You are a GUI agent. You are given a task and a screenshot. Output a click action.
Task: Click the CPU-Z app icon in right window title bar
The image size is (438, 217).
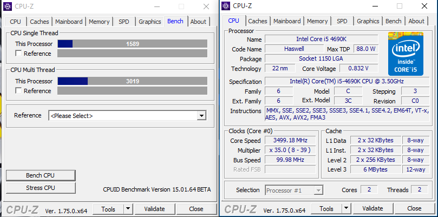tap(226, 6)
